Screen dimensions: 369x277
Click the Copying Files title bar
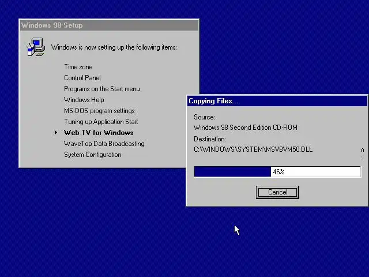point(277,101)
